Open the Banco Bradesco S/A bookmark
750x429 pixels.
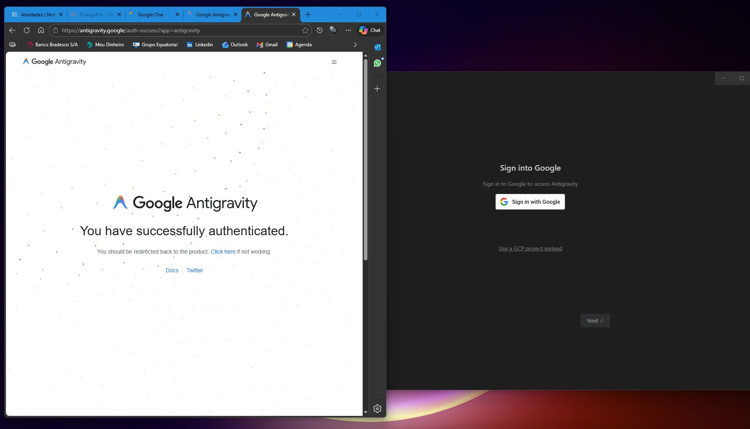coord(52,45)
